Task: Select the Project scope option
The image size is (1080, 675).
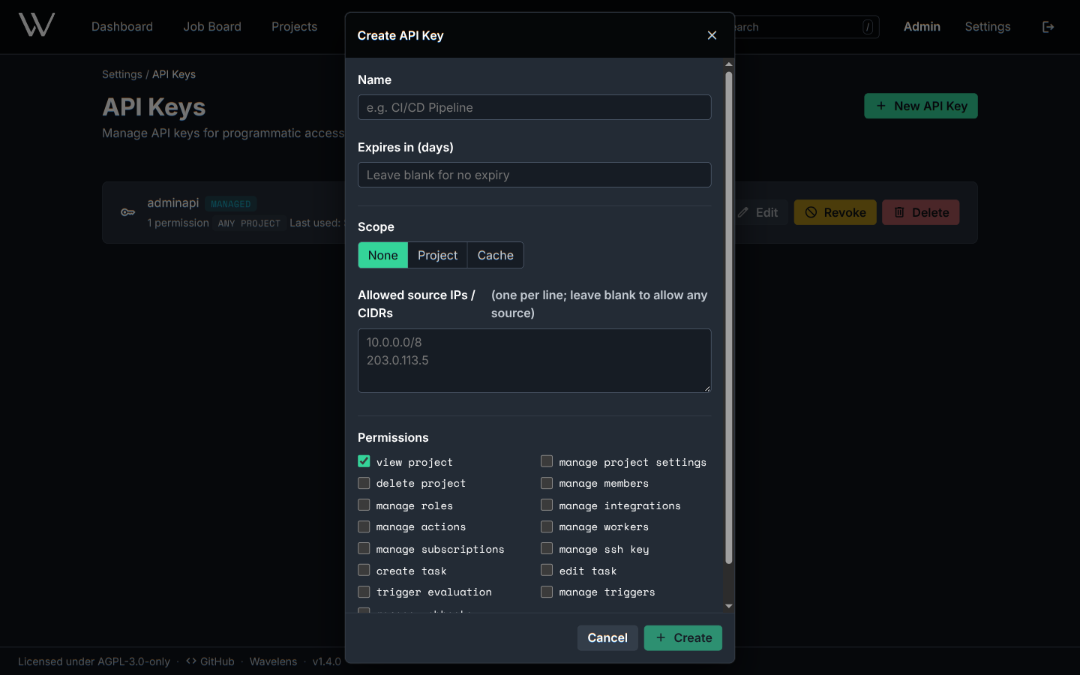Action: point(437,255)
